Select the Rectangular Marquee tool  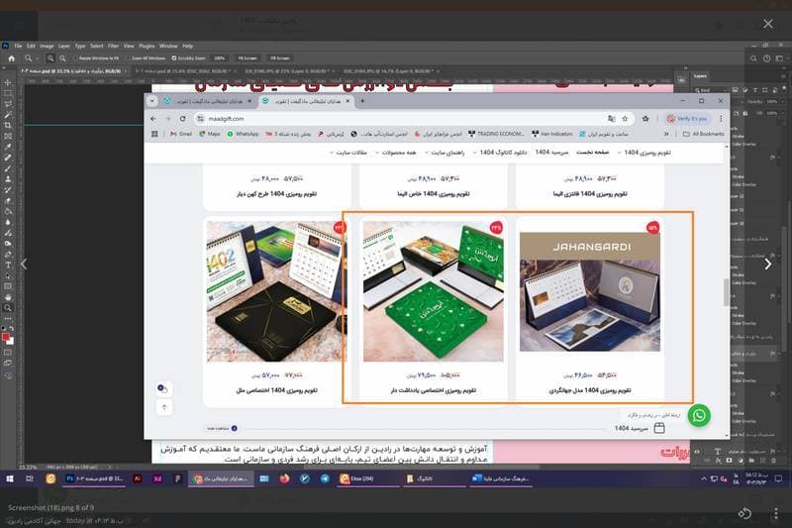(8, 93)
